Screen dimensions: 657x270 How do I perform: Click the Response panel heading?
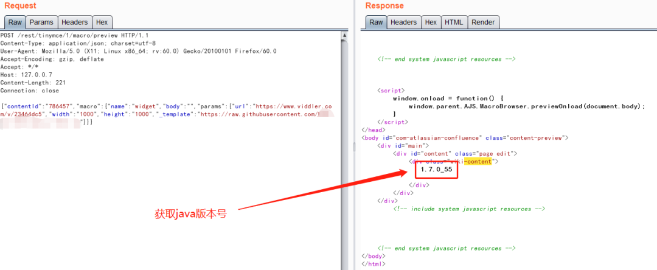tap(384, 6)
